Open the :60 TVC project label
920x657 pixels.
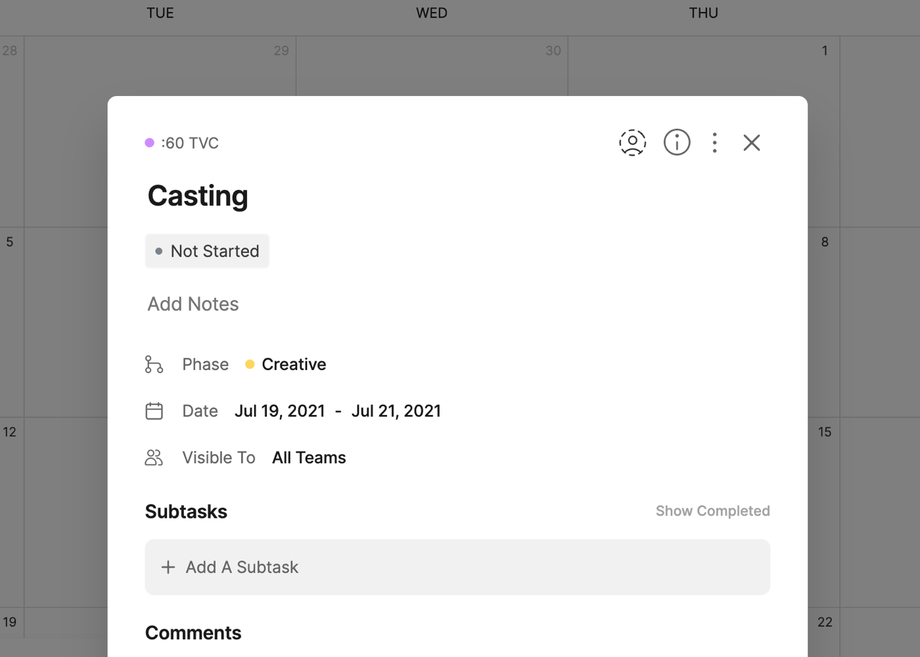click(190, 143)
